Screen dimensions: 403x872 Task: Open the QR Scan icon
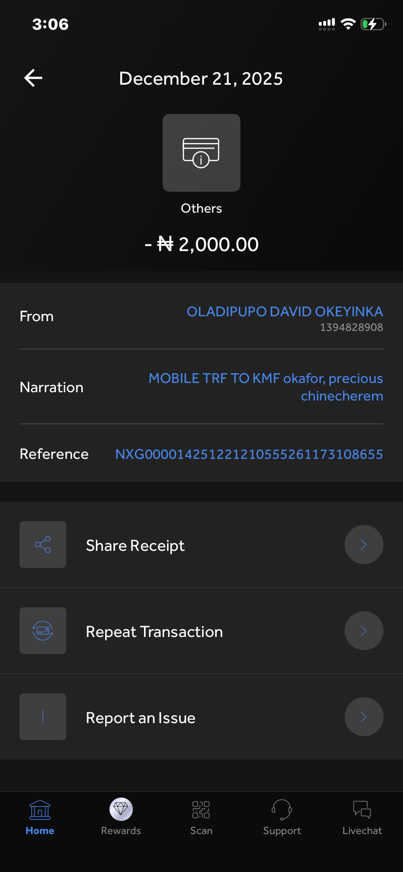click(201, 810)
